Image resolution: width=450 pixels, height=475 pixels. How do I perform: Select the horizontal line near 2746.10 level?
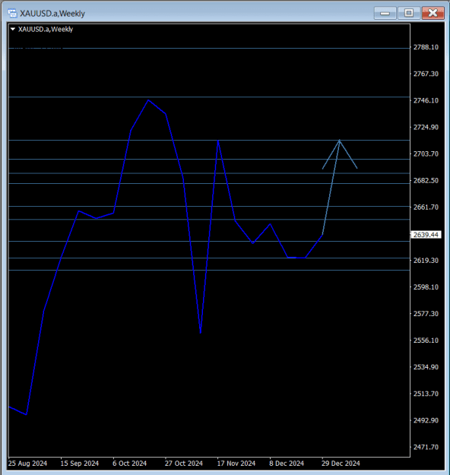(209, 97)
